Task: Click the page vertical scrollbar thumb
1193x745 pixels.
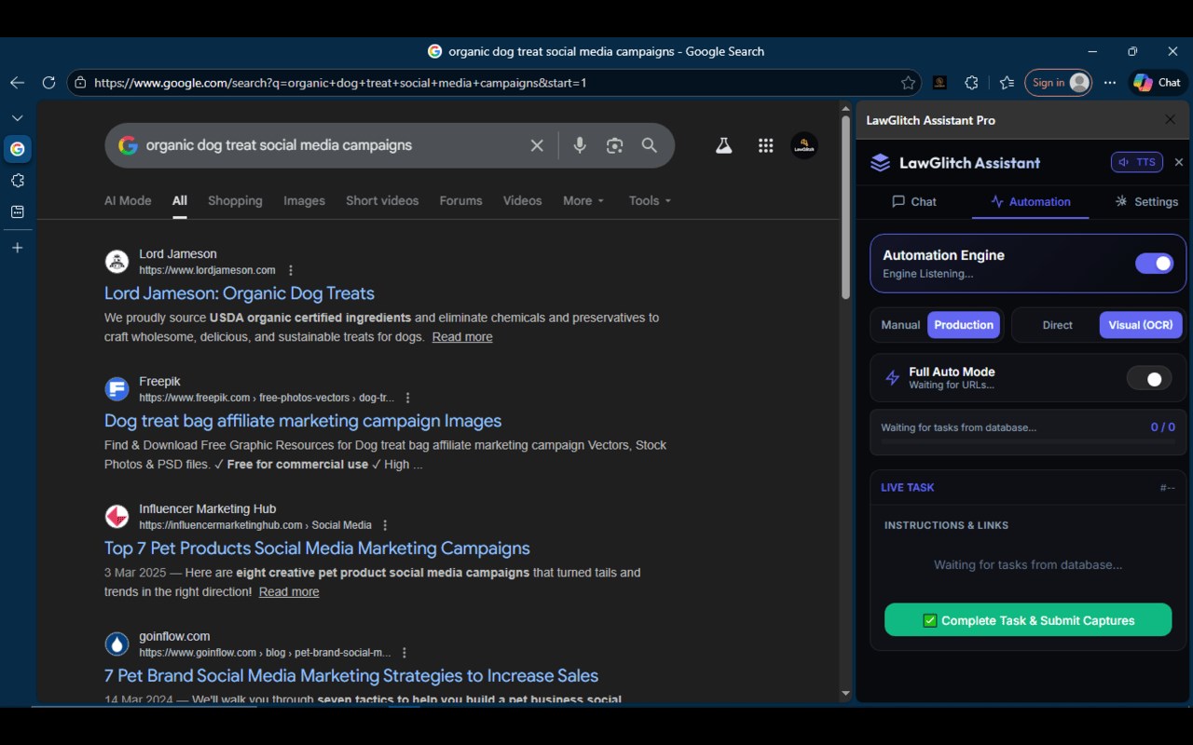Action: click(846, 209)
